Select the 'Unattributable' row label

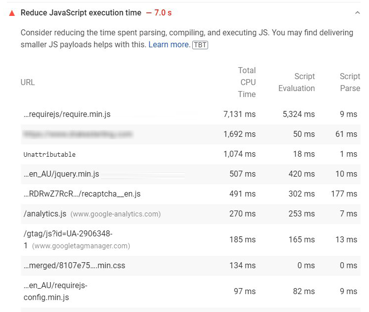click(x=50, y=154)
